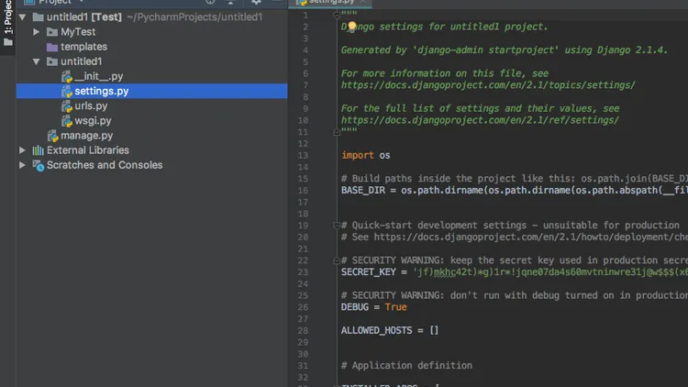Click the purple templates folder icon
Image resolution: width=688 pixels, height=387 pixels.
[x=52, y=47]
